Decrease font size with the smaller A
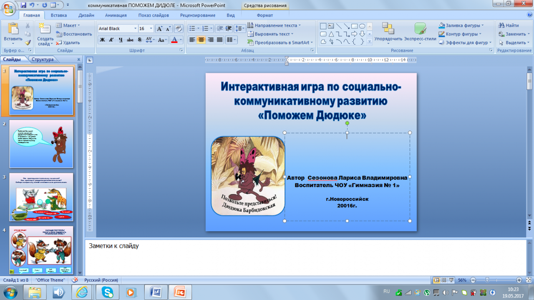The width and height of the screenshot is (534, 300). point(168,28)
